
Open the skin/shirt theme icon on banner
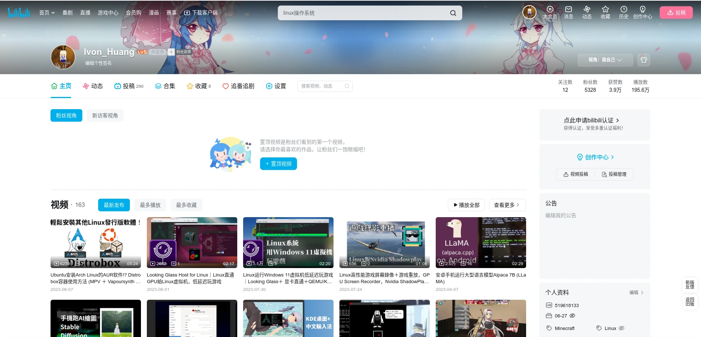tap(644, 60)
